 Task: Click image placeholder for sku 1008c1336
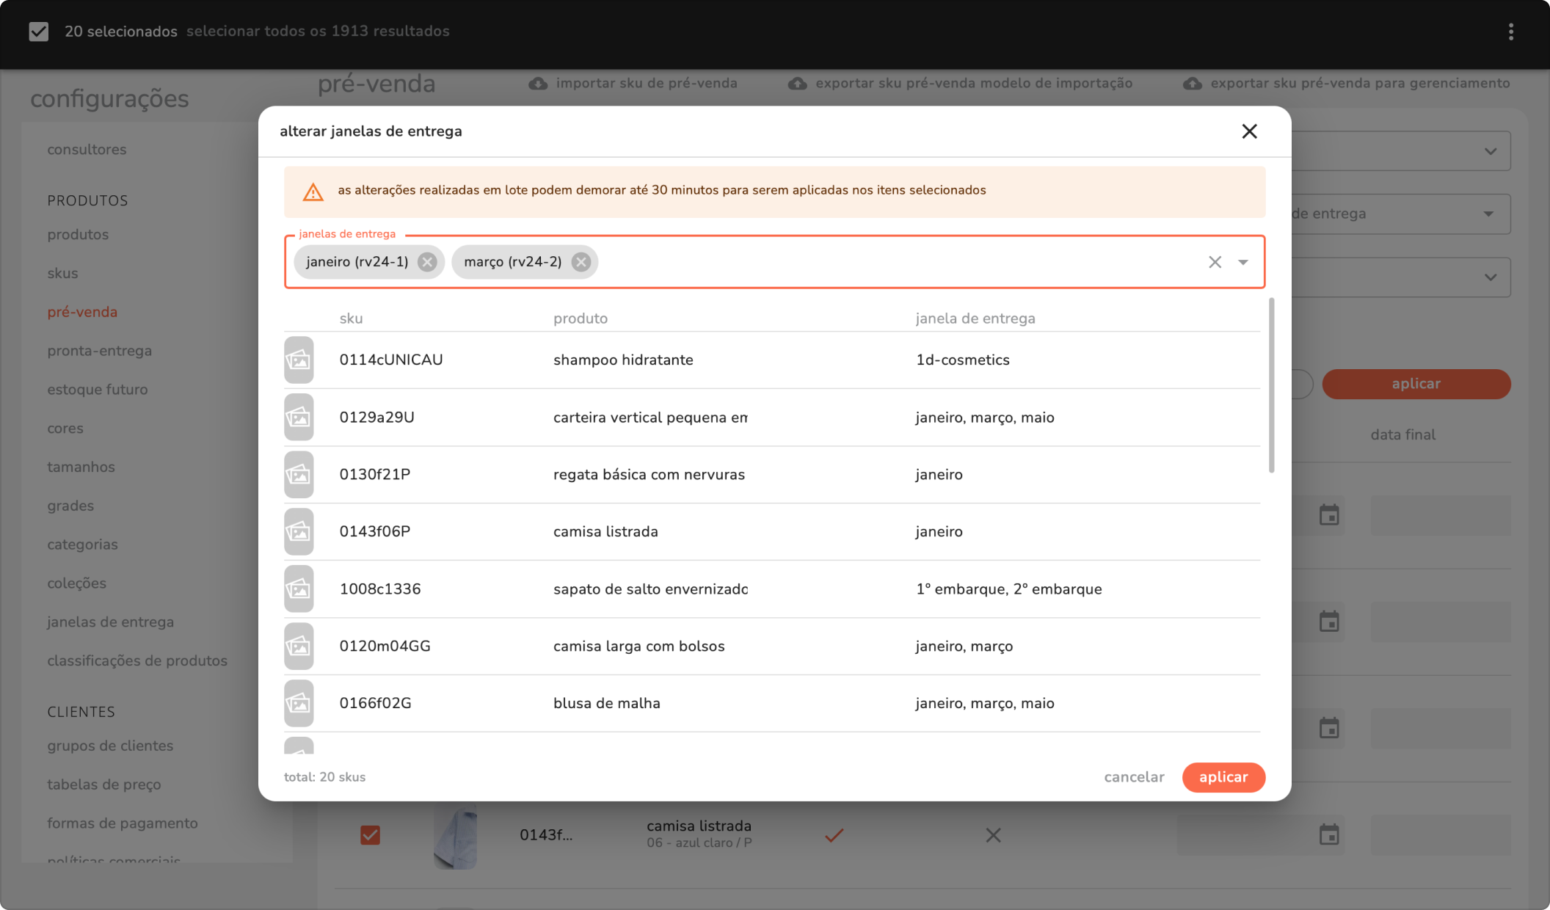299,589
